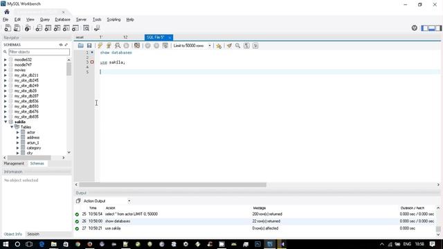Toggle the bottom output panel visibility
The width and height of the screenshot is (443, 249).
pyautogui.click(x=431, y=28)
